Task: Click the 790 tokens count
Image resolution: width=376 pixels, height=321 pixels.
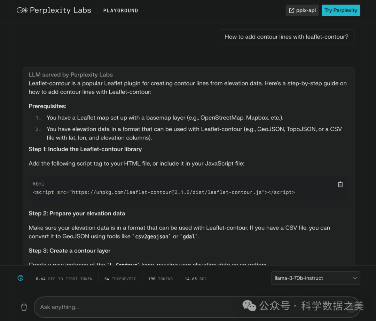Action: coord(160,279)
